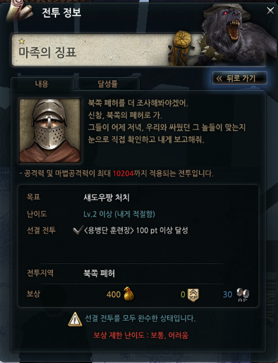The height and width of the screenshot is (363, 278).
Task: Click the yellow warning triangle icon
Action: tap(75, 319)
